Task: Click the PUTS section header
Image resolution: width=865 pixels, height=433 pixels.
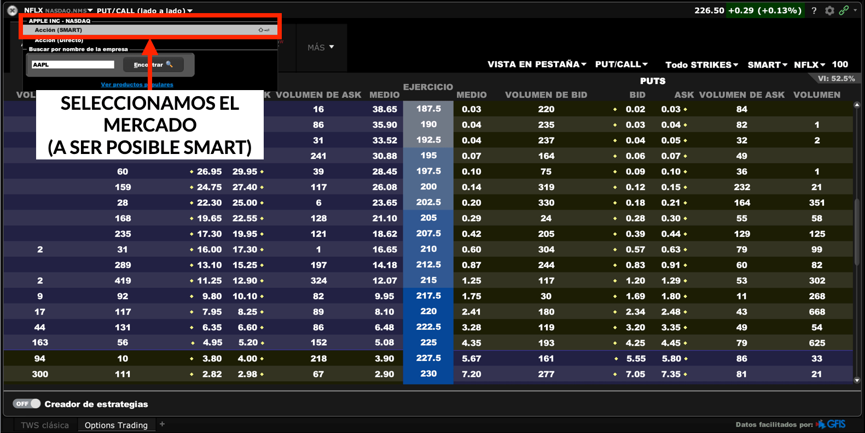Action: click(653, 81)
